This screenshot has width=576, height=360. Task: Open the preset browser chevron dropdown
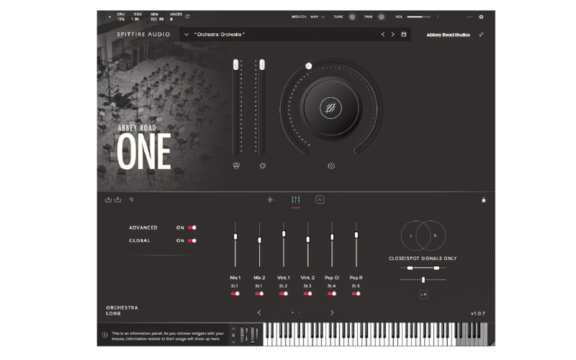coord(186,34)
